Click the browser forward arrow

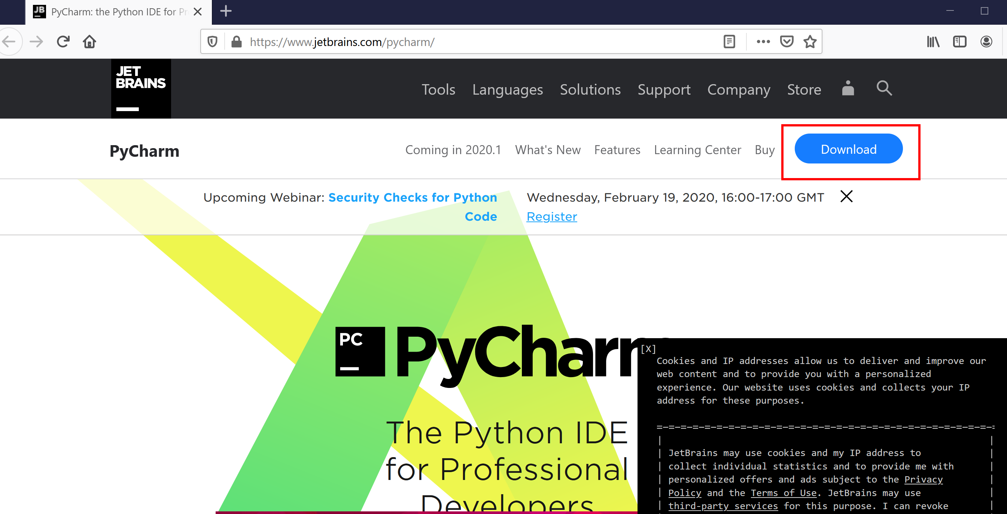(x=36, y=42)
